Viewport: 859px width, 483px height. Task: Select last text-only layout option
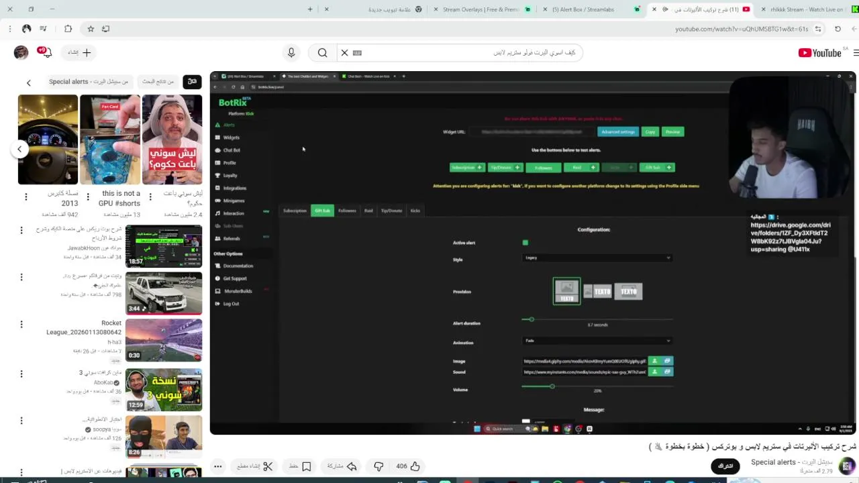click(x=628, y=291)
